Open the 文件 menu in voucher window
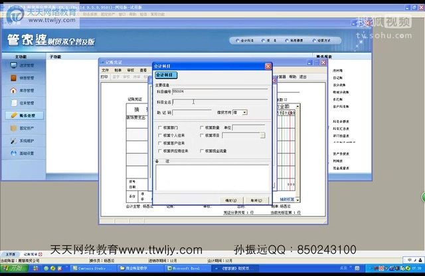The height and width of the screenshot is (276, 425). click(x=105, y=70)
